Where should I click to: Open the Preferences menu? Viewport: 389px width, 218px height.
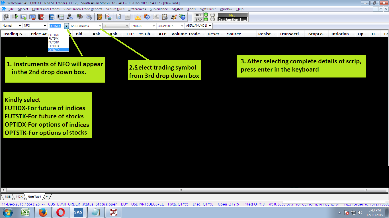pos(137,9)
